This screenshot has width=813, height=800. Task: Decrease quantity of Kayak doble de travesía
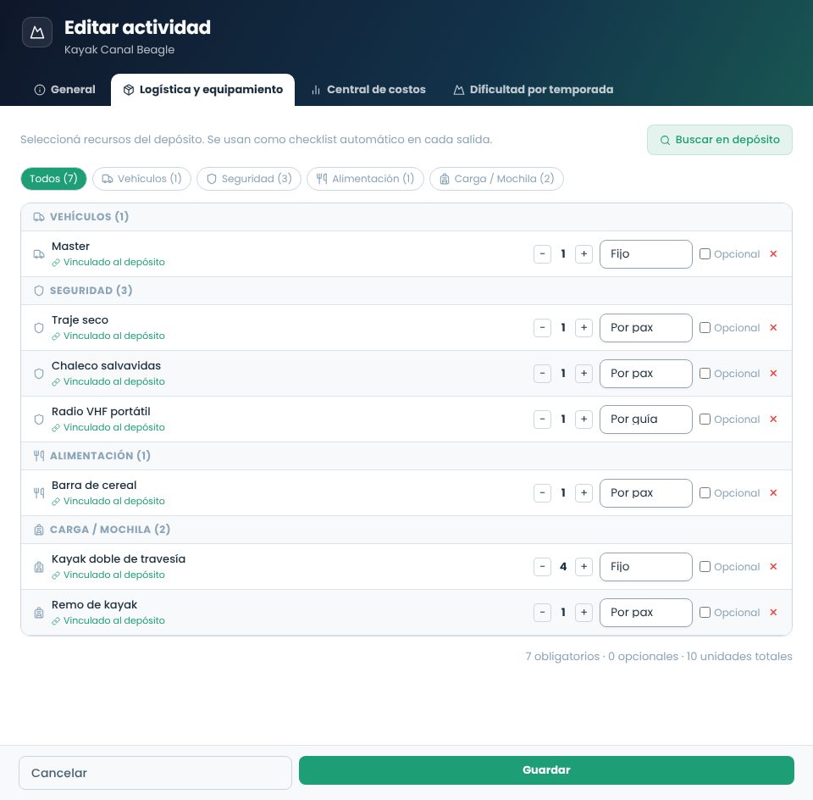pos(542,567)
